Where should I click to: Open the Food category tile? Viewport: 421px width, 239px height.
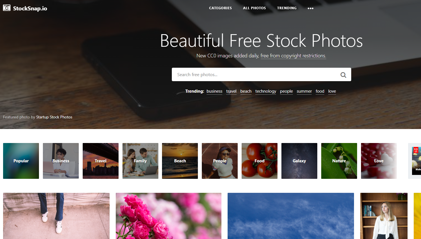point(260,161)
